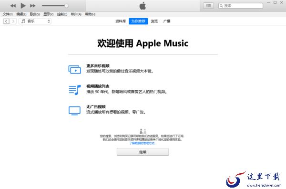Click the 无广告视频 heading
This screenshot has width=286, height=189.
pyautogui.click(x=96, y=106)
